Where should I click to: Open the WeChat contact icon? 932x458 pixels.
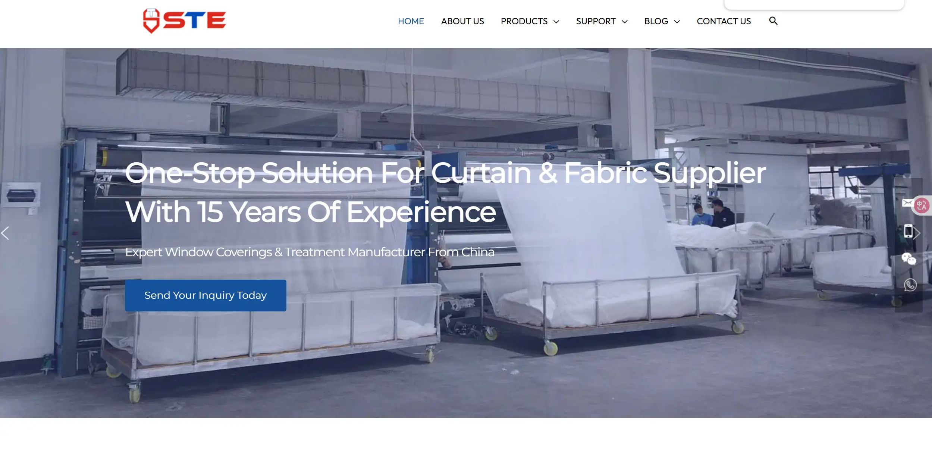click(909, 258)
